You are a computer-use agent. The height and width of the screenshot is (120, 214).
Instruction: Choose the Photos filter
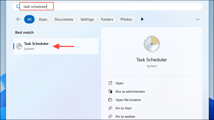pyautogui.click(x=126, y=19)
